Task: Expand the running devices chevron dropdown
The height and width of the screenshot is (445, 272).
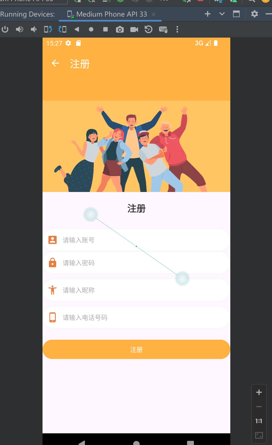Action: (x=222, y=14)
